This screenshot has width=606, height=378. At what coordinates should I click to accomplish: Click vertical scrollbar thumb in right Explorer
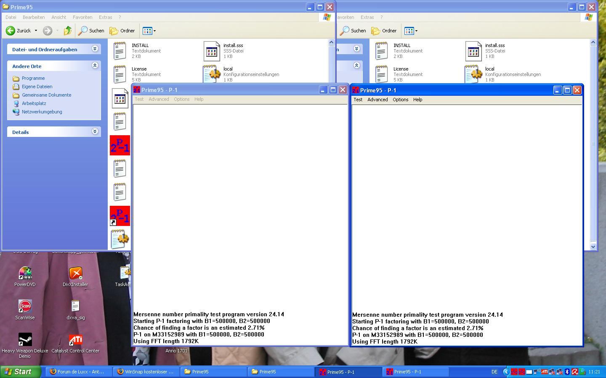click(593, 144)
